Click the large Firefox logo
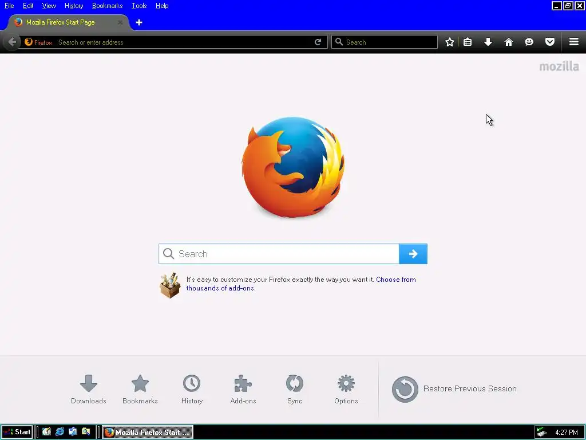Viewport: 586px width, 440px height. pos(293,167)
